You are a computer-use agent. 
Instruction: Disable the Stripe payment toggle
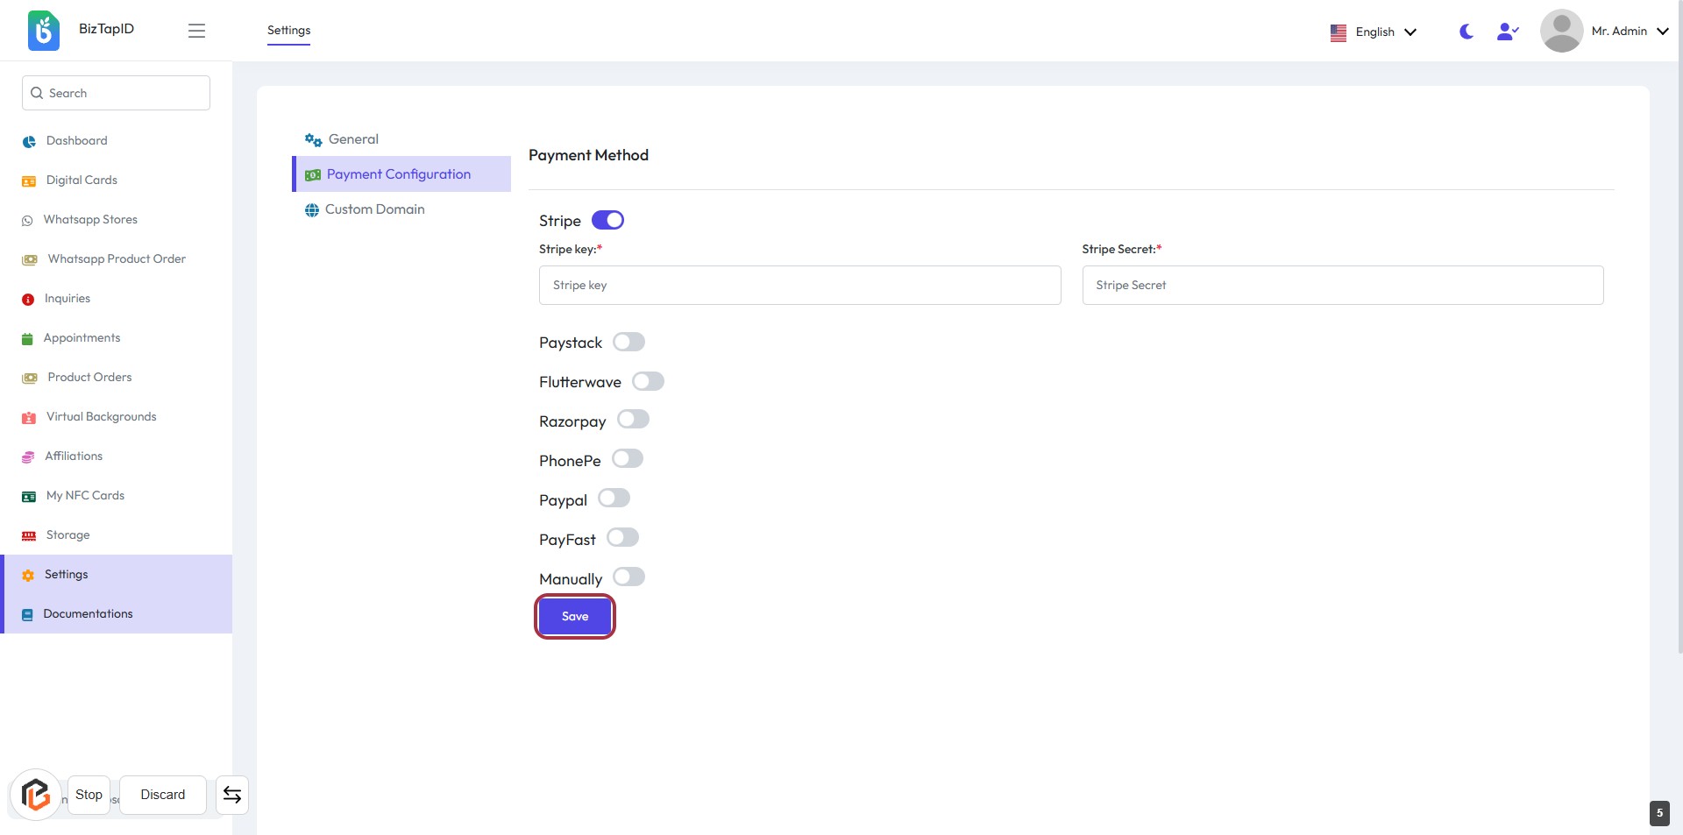tap(607, 220)
